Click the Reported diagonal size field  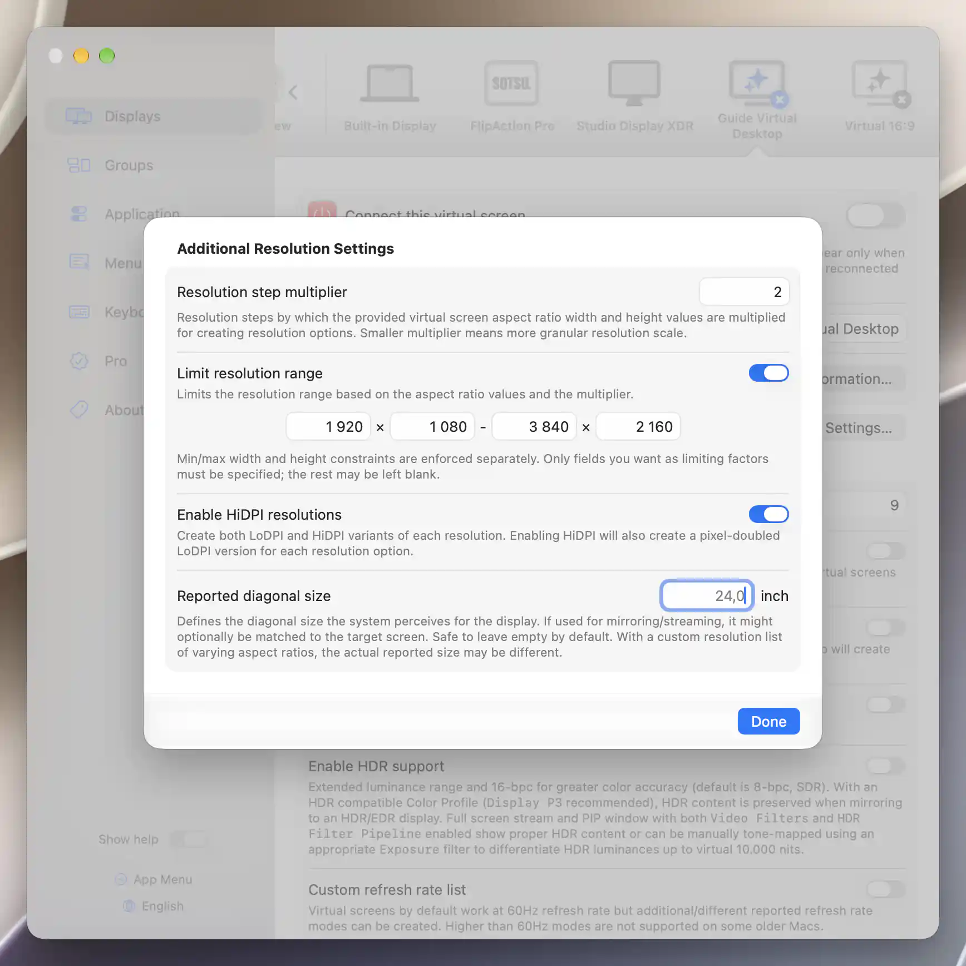[x=706, y=595]
